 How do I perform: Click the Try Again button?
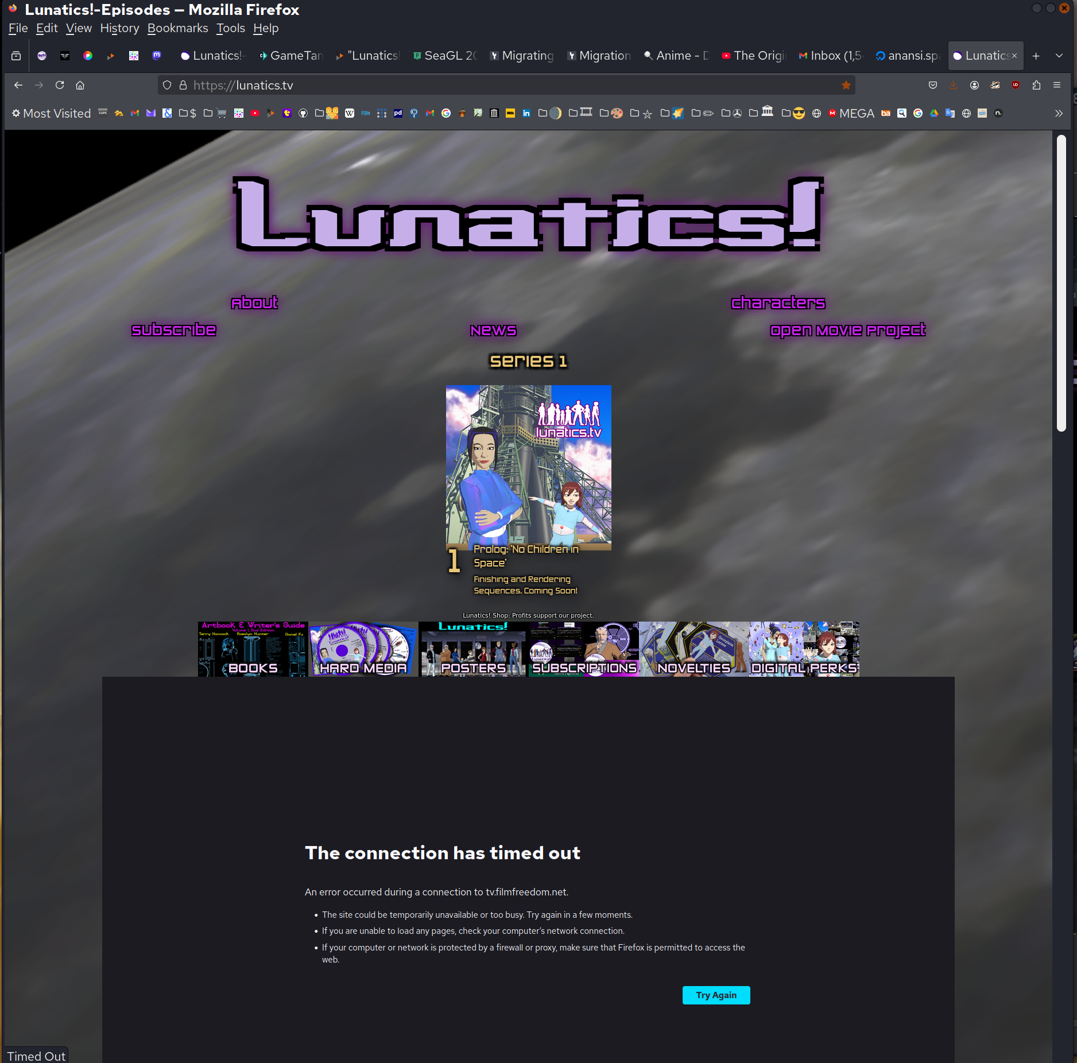716,995
